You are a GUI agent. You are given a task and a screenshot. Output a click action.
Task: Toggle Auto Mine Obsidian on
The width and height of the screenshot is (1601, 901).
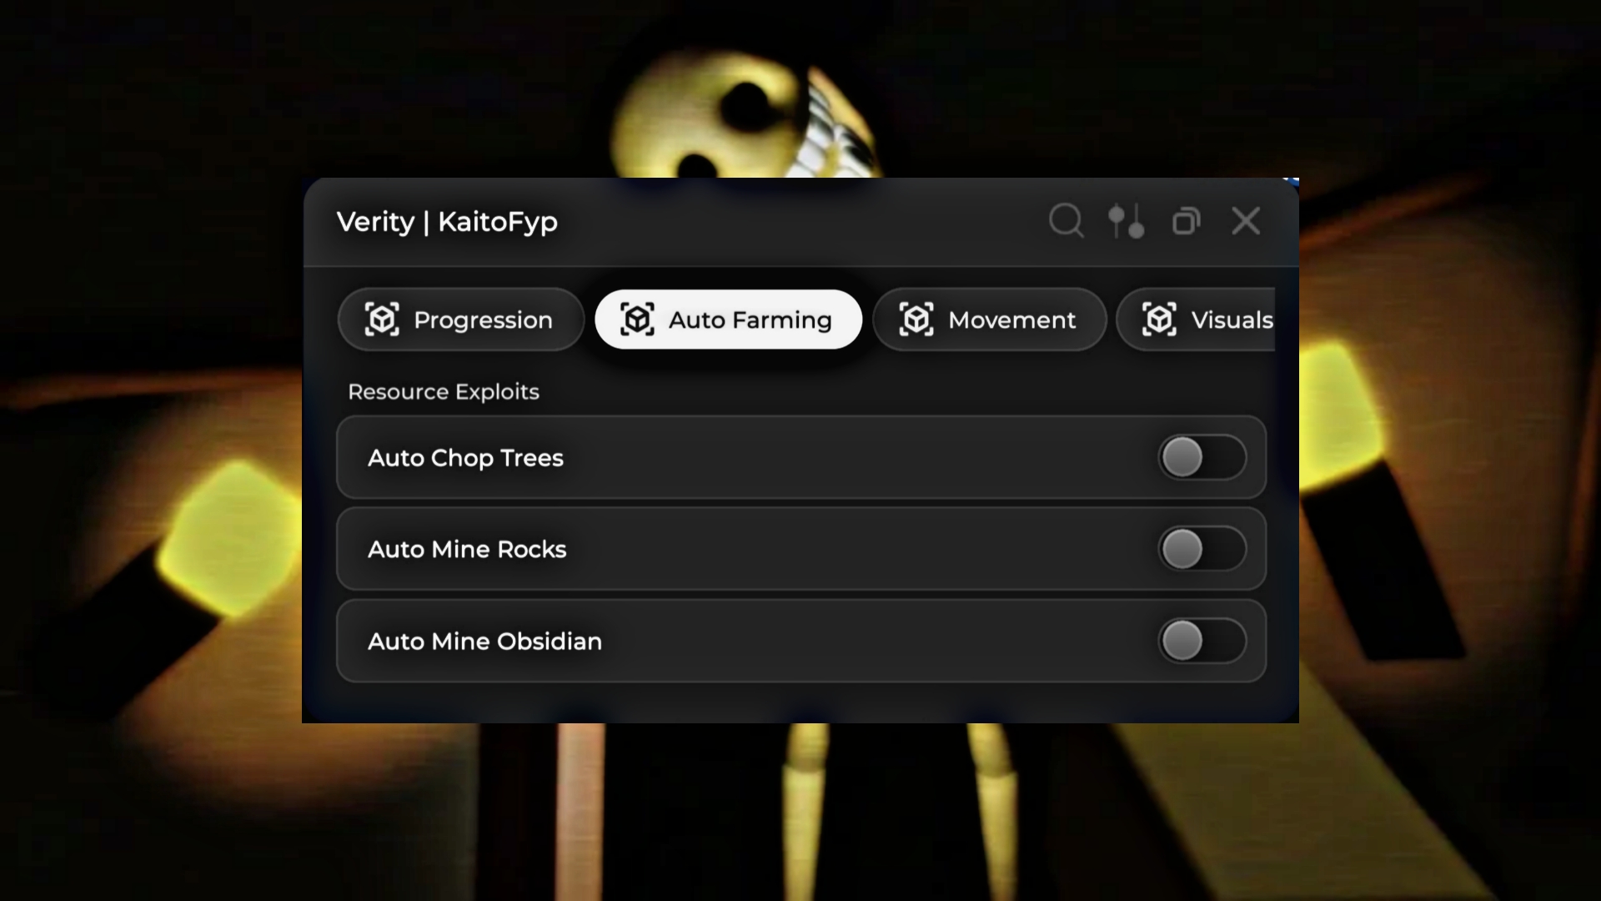pos(1202,641)
